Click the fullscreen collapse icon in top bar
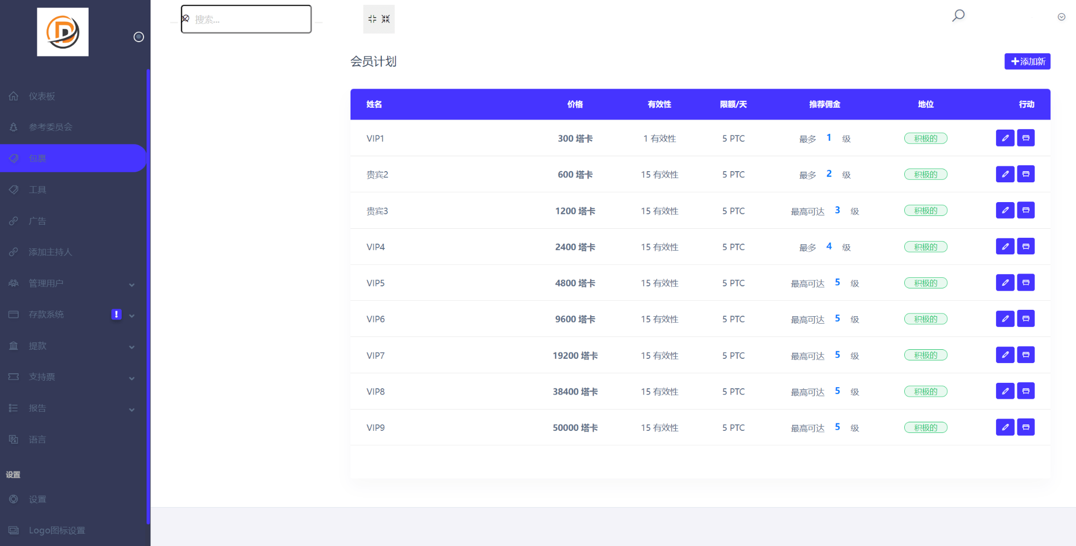This screenshot has width=1076, height=546. pos(379,19)
